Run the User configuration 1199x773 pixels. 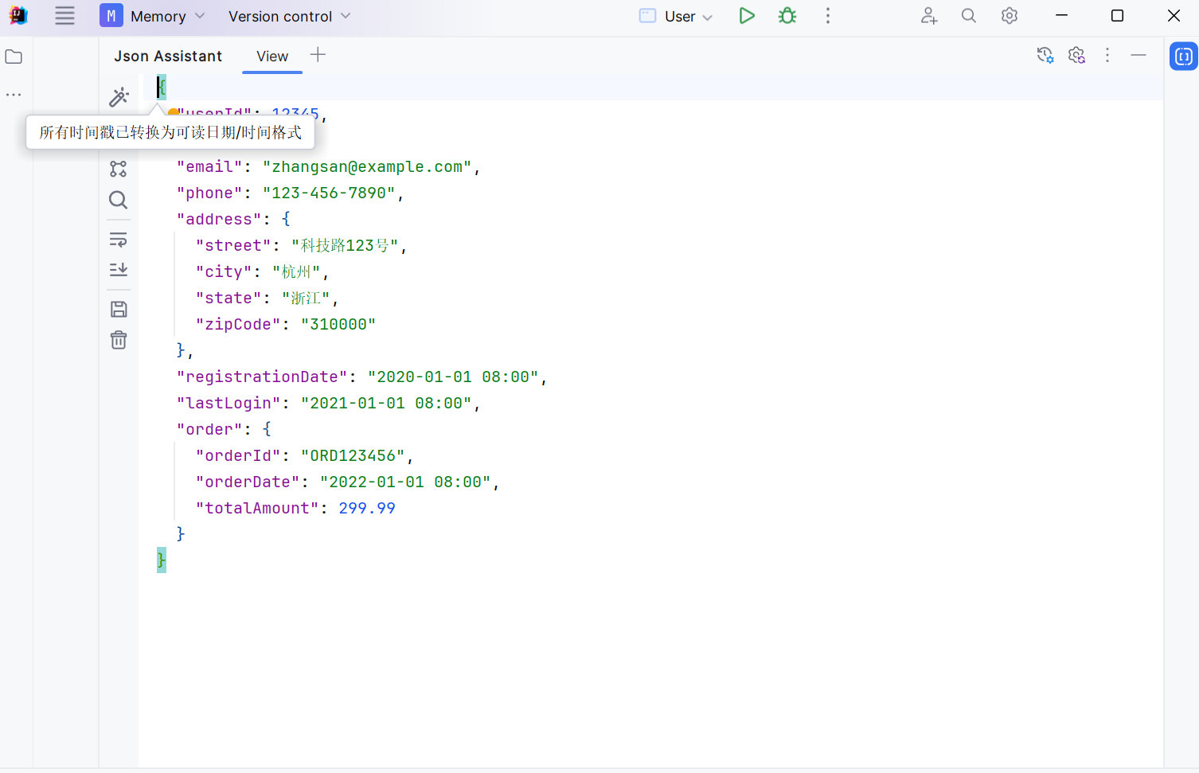tap(746, 16)
